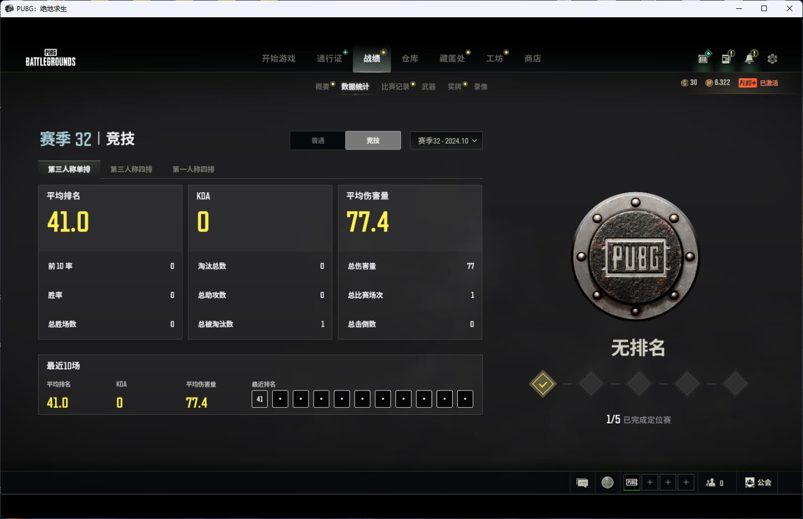Open 通行证 in main navigation
Screen dimensions: 803x519
(329, 58)
